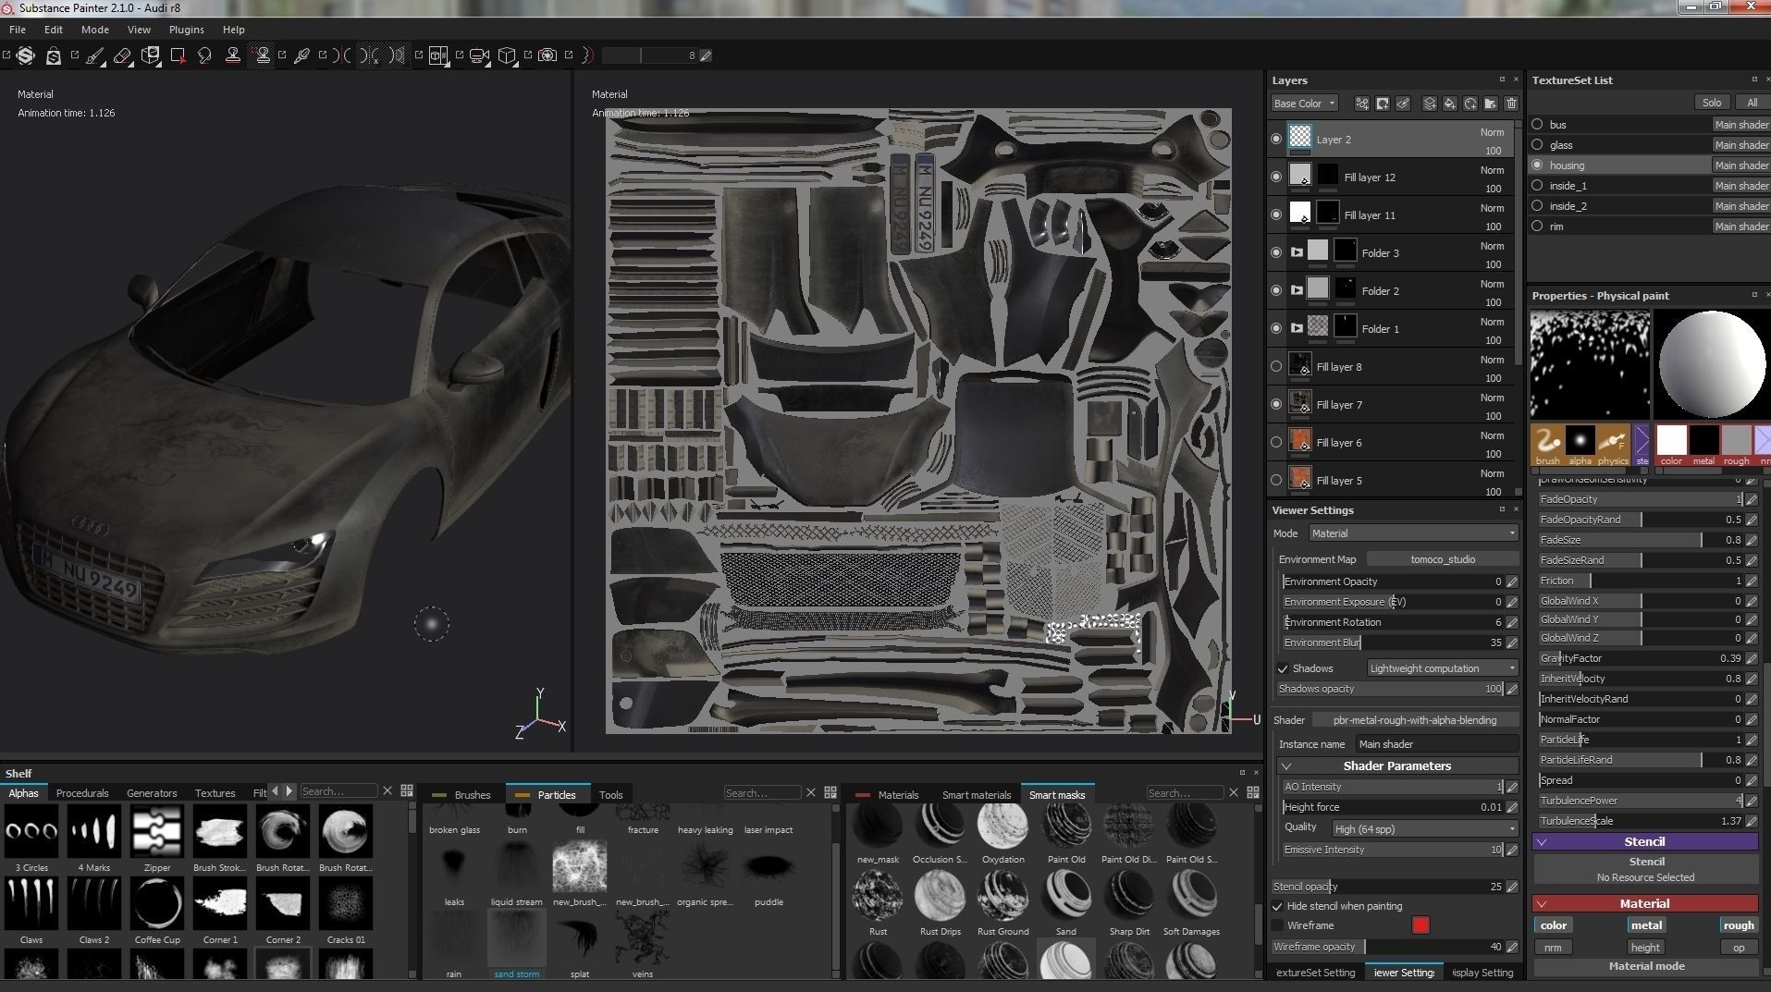
Task: Select the Paint brush tool
Action: 95,56
